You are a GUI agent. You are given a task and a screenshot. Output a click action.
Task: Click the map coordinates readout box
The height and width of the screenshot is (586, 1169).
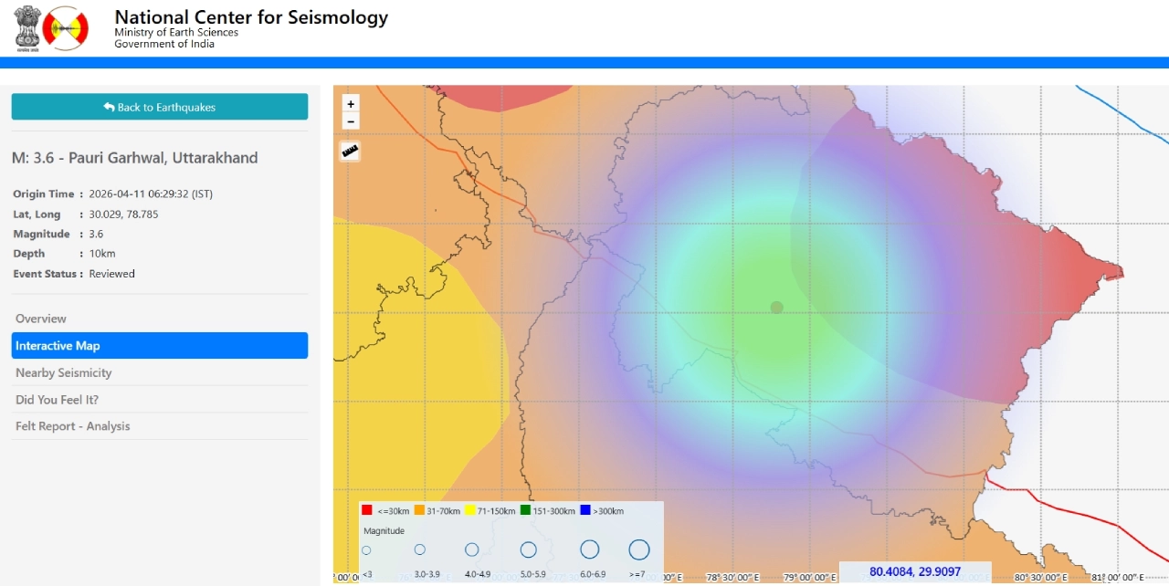[x=914, y=571]
